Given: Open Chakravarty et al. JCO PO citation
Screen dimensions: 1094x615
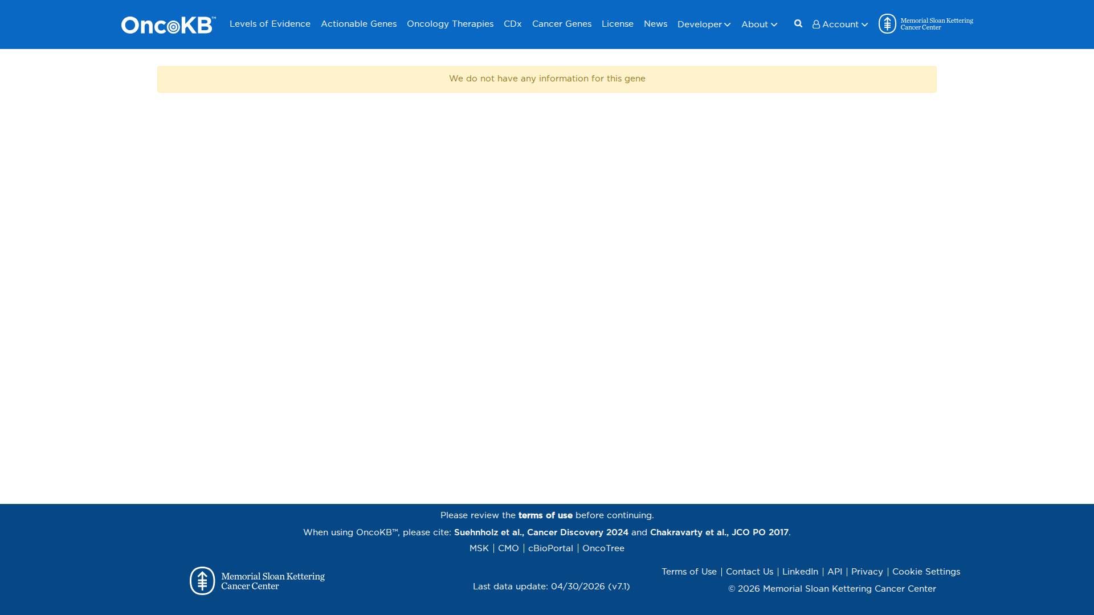Looking at the screenshot, I should [x=719, y=532].
